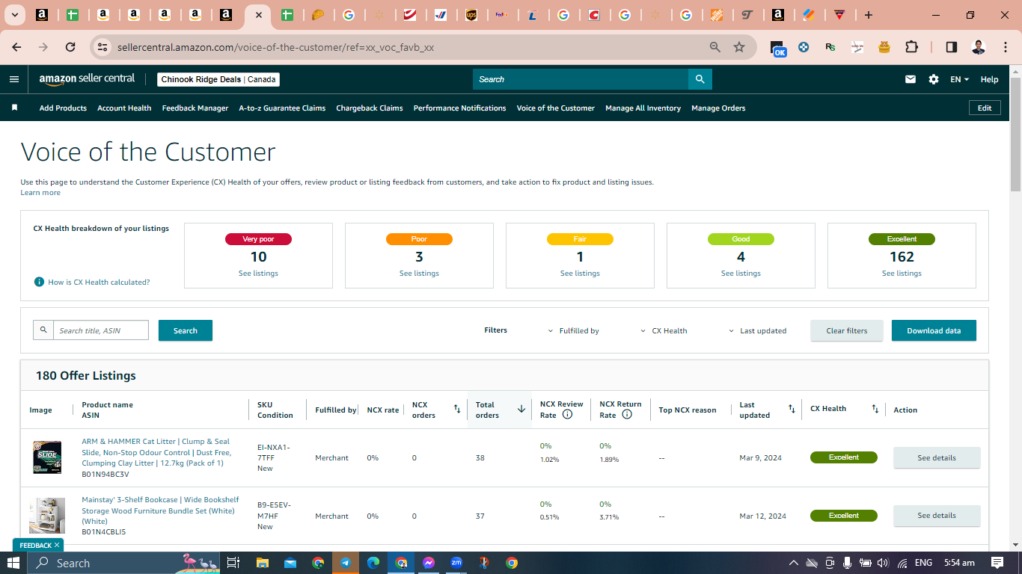Click See listings under Excellent

[x=902, y=274]
